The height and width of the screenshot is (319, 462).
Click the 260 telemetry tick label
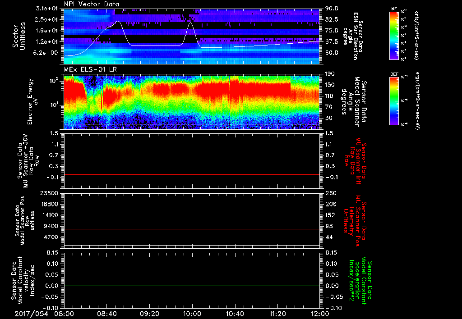[331, 193]
